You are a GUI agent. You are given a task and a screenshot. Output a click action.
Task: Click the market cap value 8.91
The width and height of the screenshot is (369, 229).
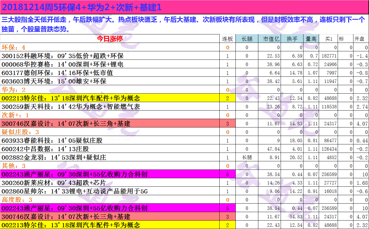(275, 158)
